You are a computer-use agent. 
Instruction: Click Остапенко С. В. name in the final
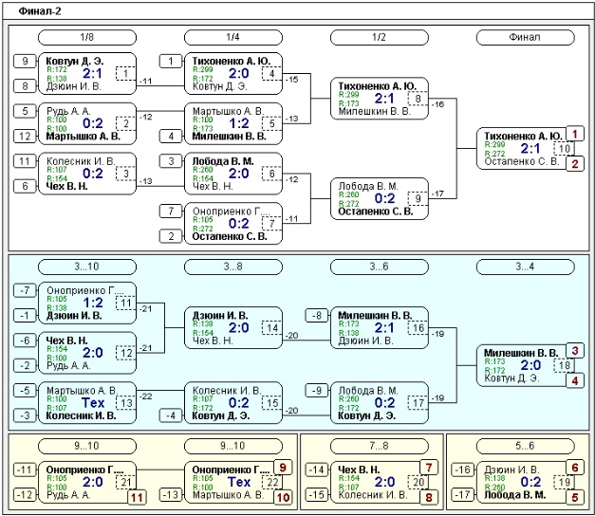[522, 161]
